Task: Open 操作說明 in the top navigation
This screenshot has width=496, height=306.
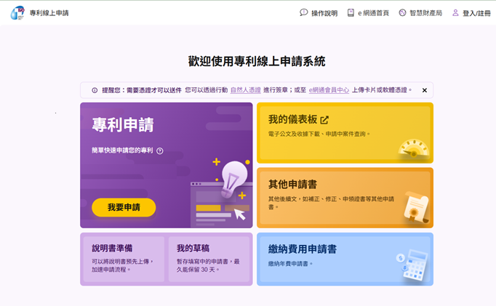Action: coord(324,13)
